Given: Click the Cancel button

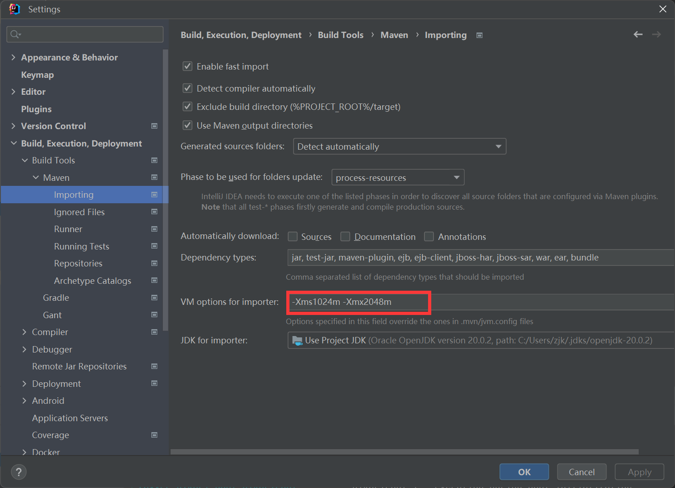Looking at the screenshot, I should coord(581,472).
